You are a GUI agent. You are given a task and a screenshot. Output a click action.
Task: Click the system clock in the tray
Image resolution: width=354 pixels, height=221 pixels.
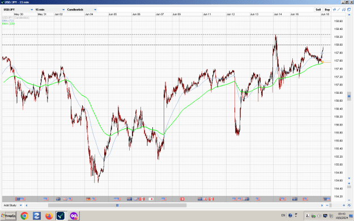(x=342, y=215)
